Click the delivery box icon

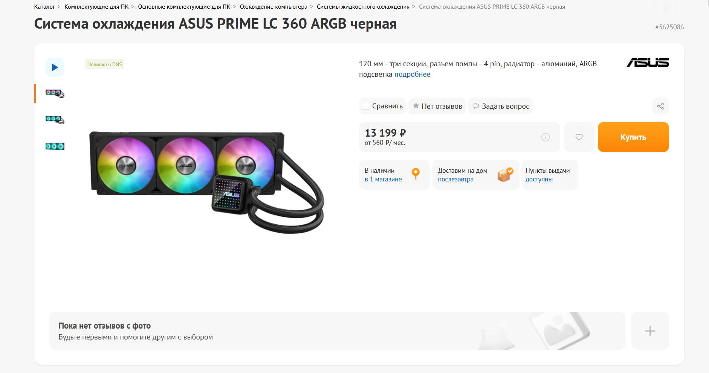pyautogui.click(x=505, y=174)
